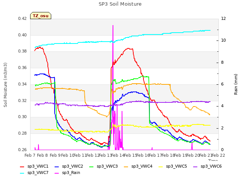Click the SP3 Soil Moisture chart title
Screen dimensions: 241x180
coord(120,4)
